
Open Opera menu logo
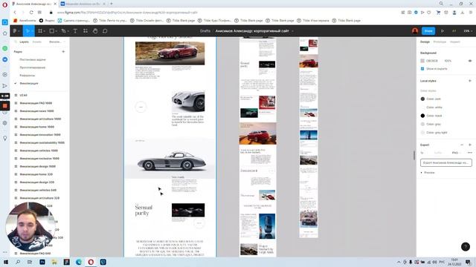pos(5,4)
